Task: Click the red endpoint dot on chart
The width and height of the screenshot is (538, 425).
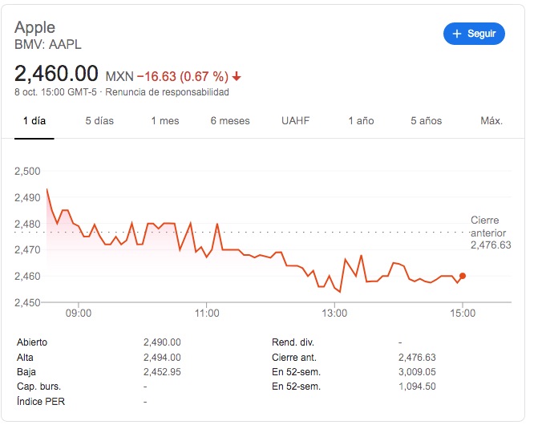Action: 462,276
